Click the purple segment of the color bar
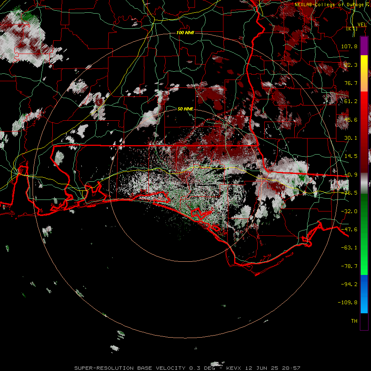Image resolution: width=371 pixels, height=371 pixels. pos(364,46)
